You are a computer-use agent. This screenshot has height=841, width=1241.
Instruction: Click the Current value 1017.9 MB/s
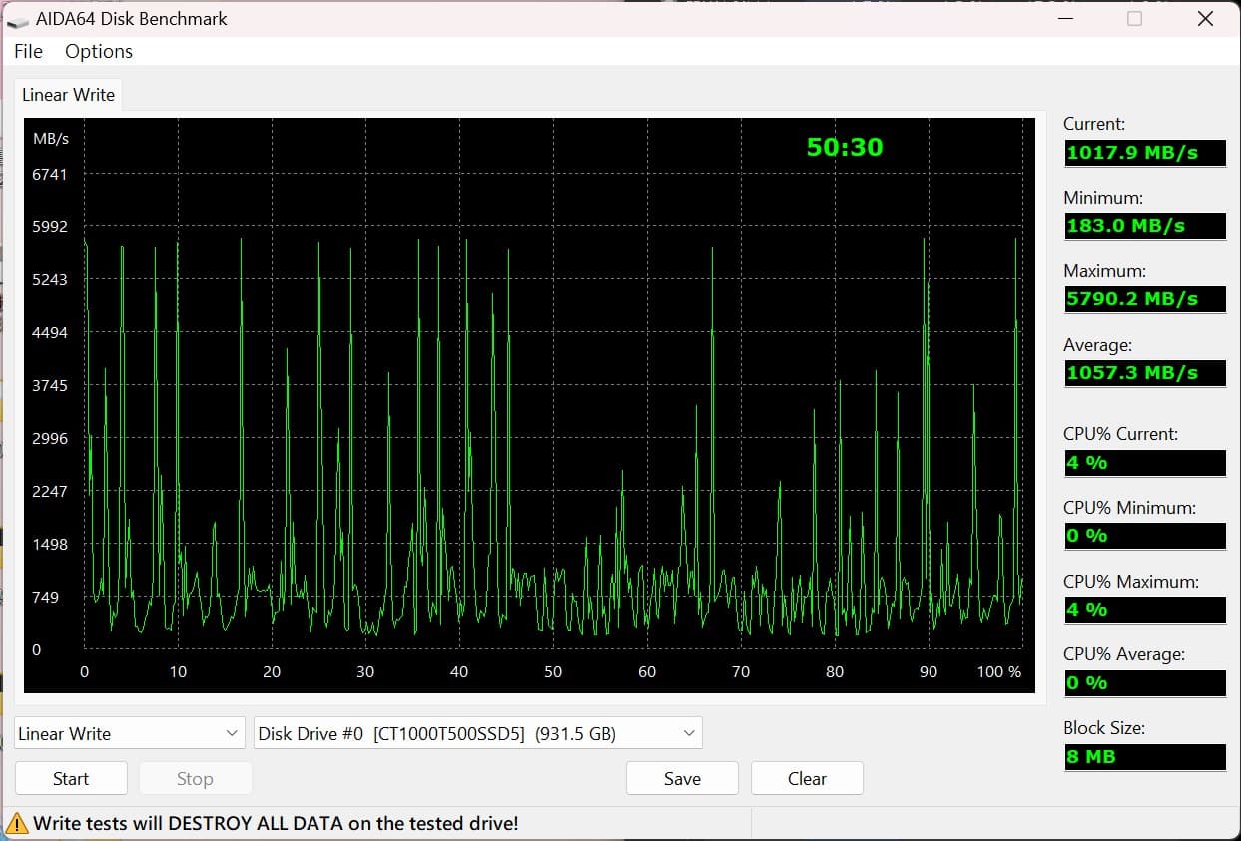(1145, 153)
